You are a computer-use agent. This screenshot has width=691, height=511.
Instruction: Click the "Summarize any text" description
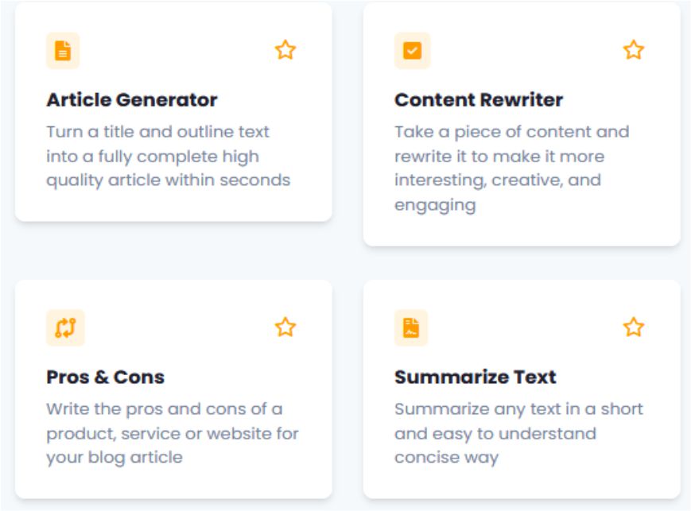tap(518, 433)
